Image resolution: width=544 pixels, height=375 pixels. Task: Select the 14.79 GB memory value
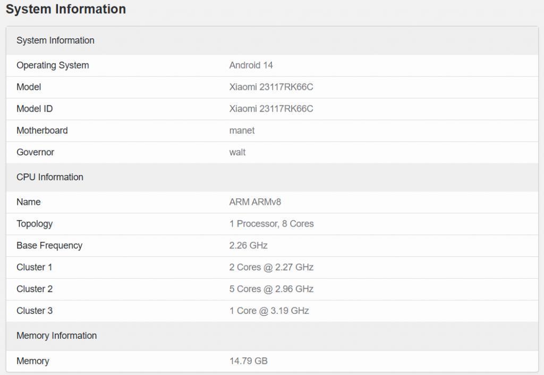[248, 361]
